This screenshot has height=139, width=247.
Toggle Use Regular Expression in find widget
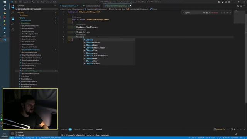209,12
